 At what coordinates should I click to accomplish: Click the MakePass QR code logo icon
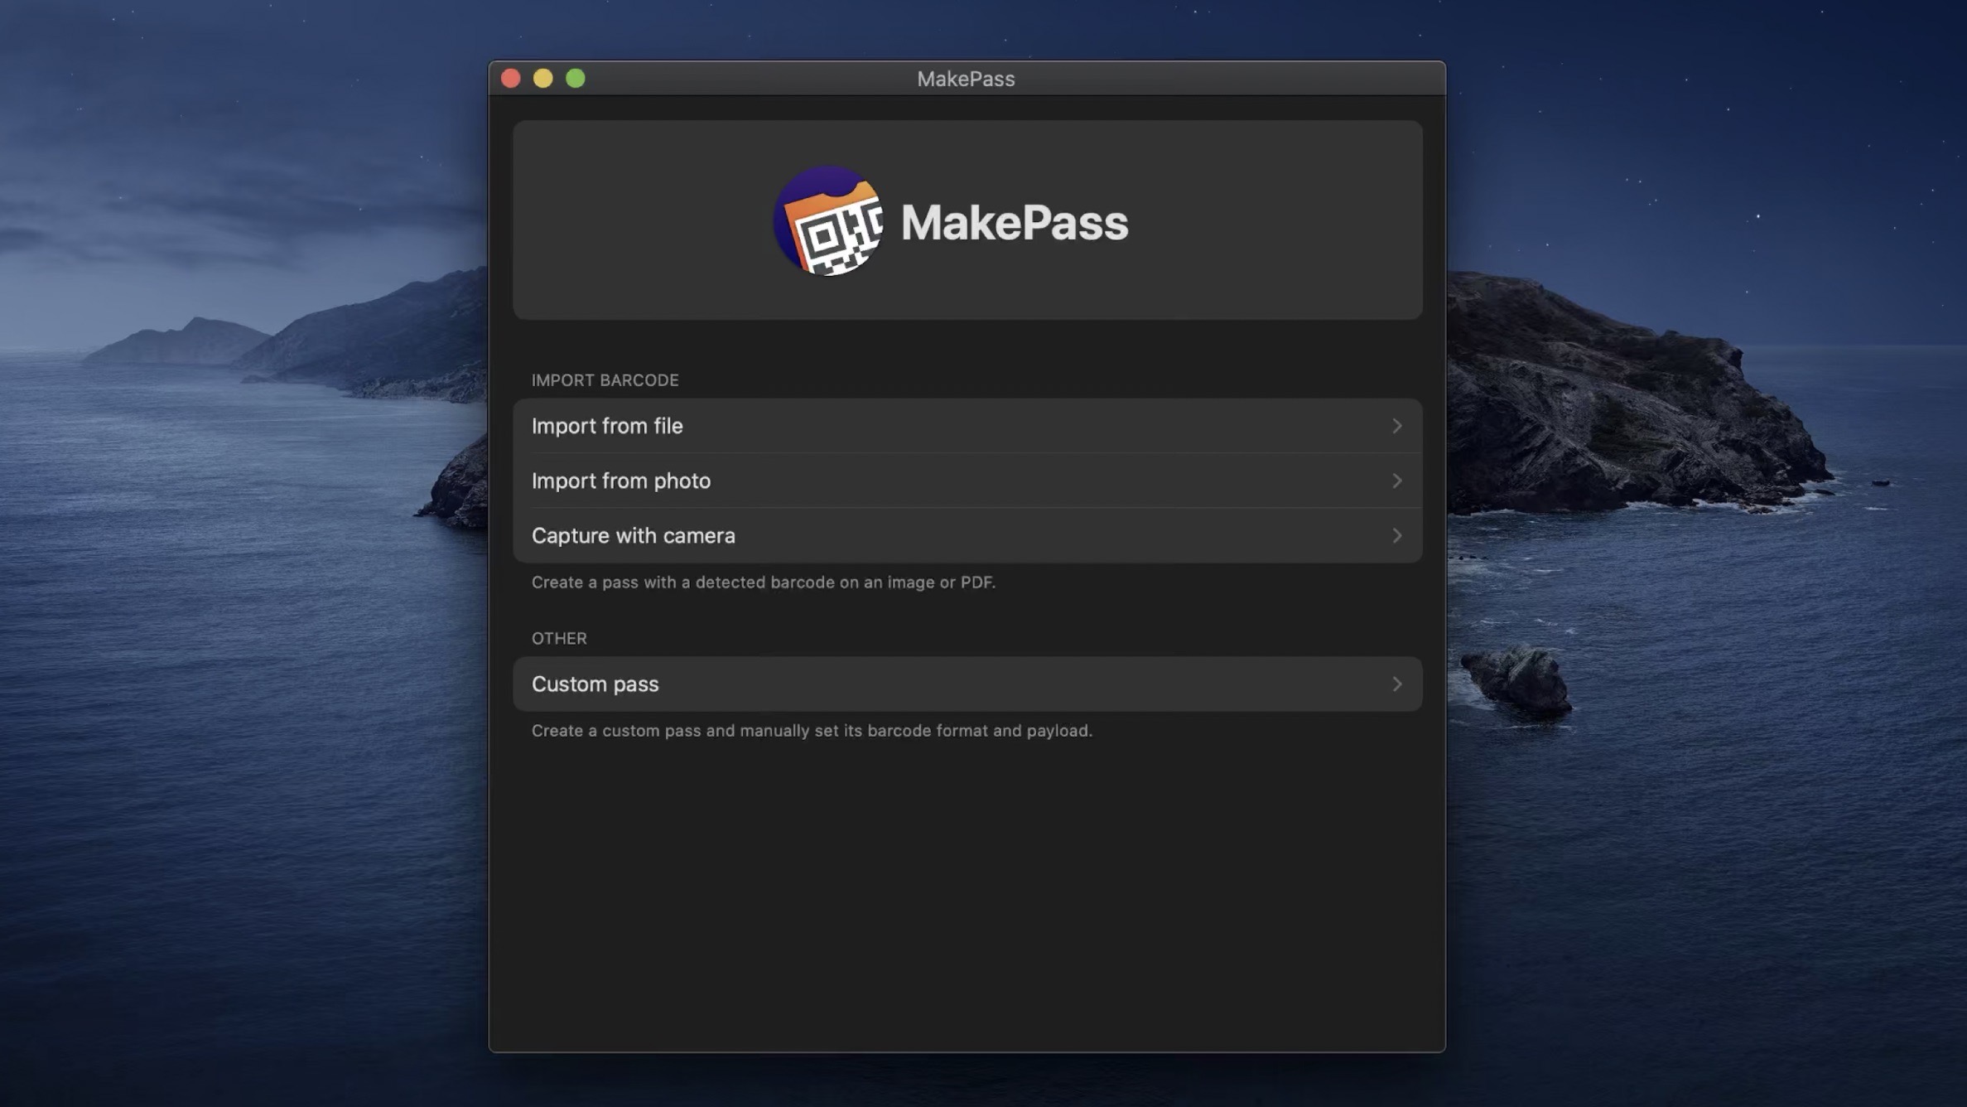point(828,221)
